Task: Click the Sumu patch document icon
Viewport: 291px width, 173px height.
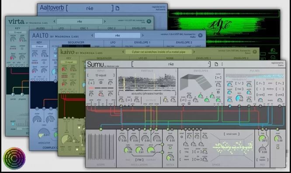Action: (216, 64)
